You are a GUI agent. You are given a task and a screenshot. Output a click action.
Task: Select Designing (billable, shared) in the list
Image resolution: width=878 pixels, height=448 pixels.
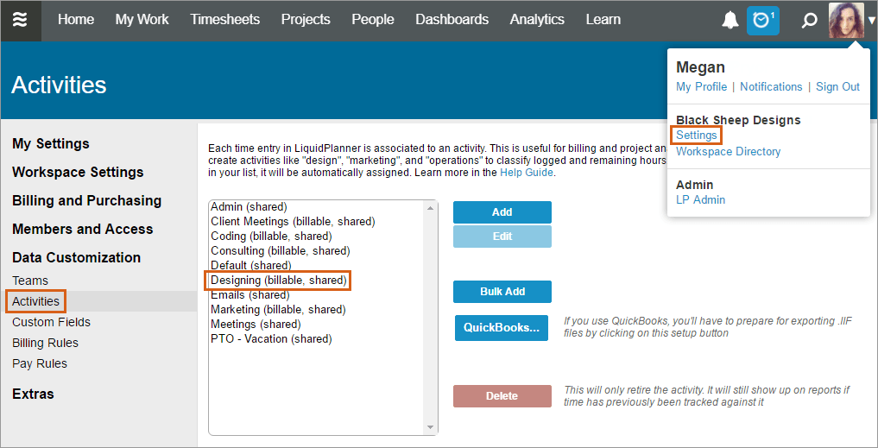tap(278, 281)
